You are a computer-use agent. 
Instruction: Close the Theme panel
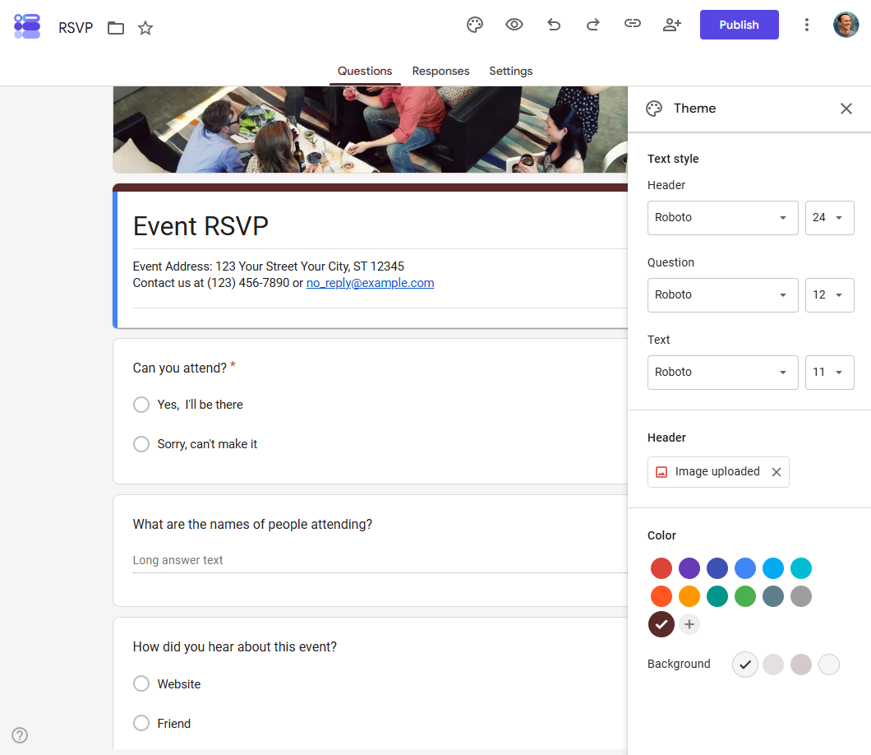coord(846,109)
